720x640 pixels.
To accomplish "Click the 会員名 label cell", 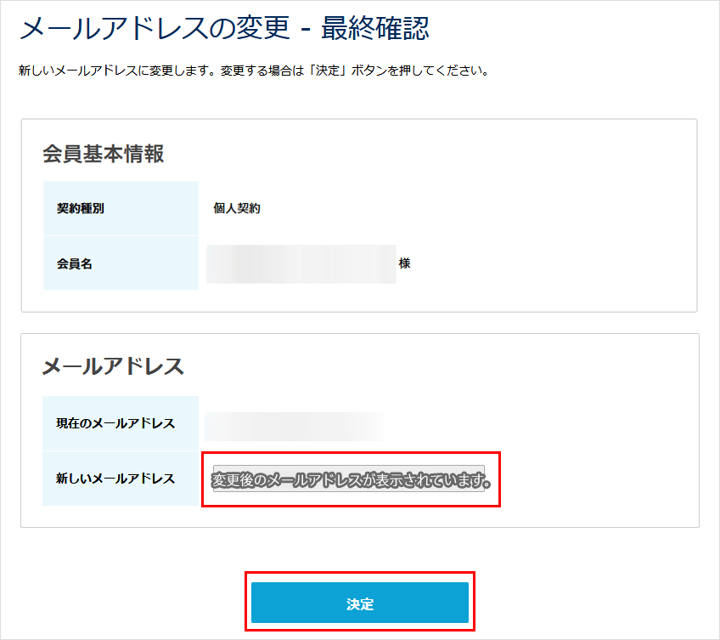I will pyautogui.click(x=75, y=263).
